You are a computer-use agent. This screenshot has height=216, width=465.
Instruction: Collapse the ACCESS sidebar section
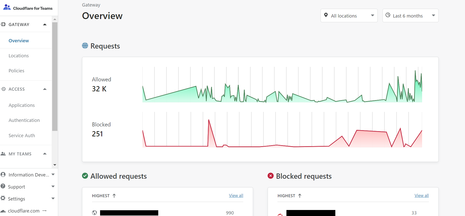(45, 89)
